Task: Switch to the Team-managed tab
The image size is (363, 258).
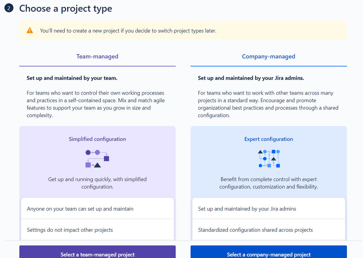Action: tap(97, 56)
